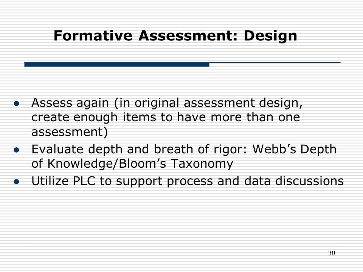Screen dimensions: 363x272
Task: Click the text 'Evaluate depth and breath'
Action: click(x=112, y=149)
